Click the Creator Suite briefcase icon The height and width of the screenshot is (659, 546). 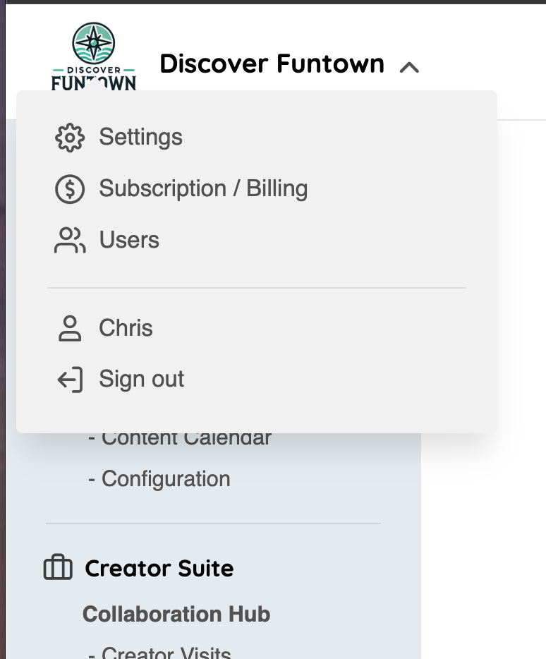click(58, 568)
